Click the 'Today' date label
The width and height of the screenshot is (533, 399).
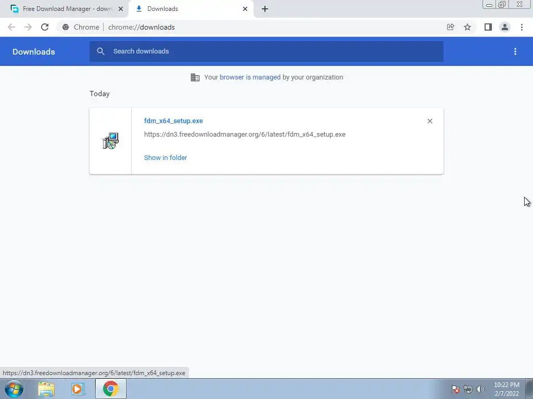coord(99,94)
